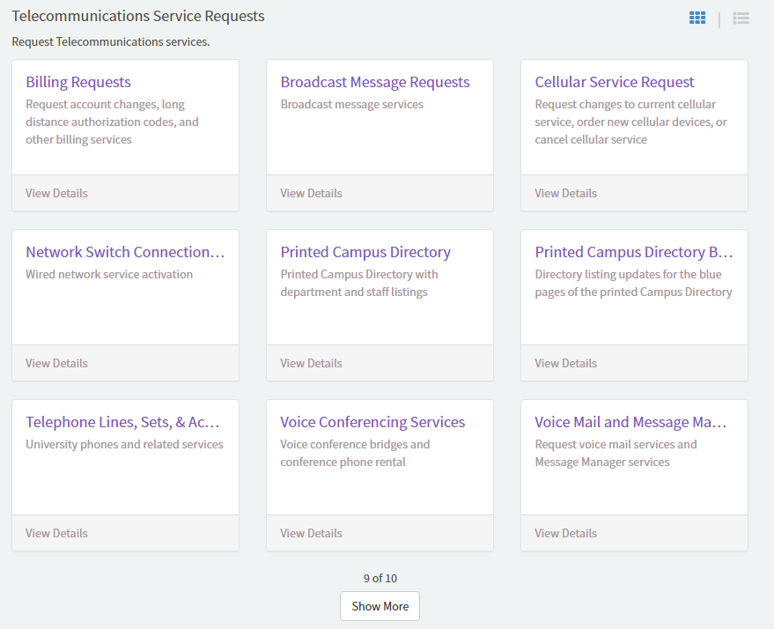Viewport: 774px width, 629px height.
Task: Open Telephone Lines, Sets title link
Action: 122,422
